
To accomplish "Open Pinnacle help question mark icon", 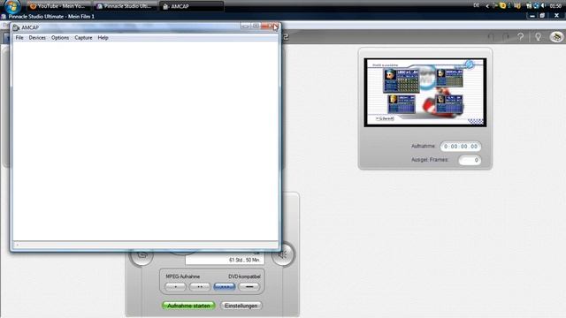I will pos(520,37).
